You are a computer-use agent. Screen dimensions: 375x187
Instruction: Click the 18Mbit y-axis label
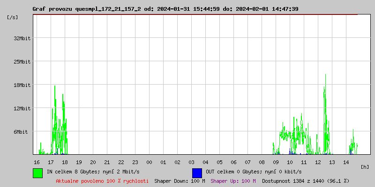pos(22,85)
